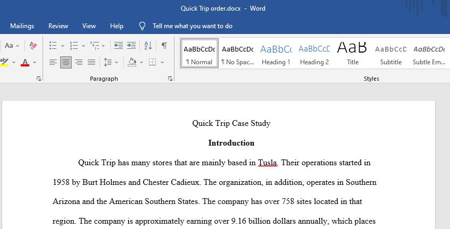
Task: Open line and paragraph spacing options
Action: tap(108, 62)
